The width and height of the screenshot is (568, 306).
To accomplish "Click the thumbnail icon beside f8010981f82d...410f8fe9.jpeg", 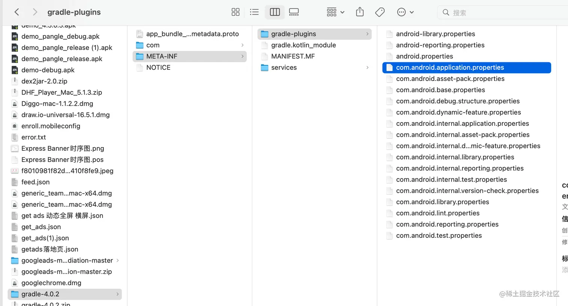I will 15,171.
